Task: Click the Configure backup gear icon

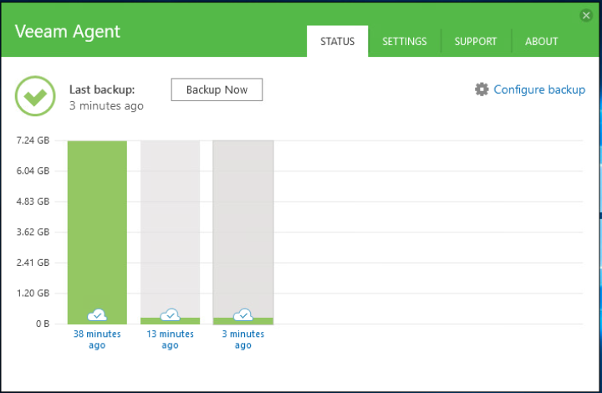Action: point(482,89)
